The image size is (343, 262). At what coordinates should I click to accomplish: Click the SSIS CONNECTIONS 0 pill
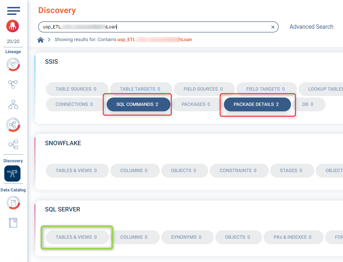tap(75, 104)
